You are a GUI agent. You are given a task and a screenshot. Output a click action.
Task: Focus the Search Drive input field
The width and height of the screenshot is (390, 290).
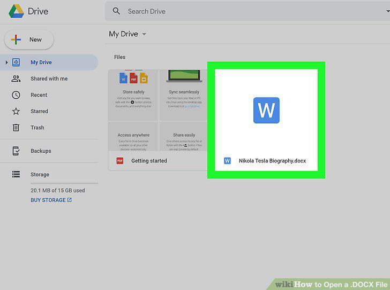[x=247, y=11]
